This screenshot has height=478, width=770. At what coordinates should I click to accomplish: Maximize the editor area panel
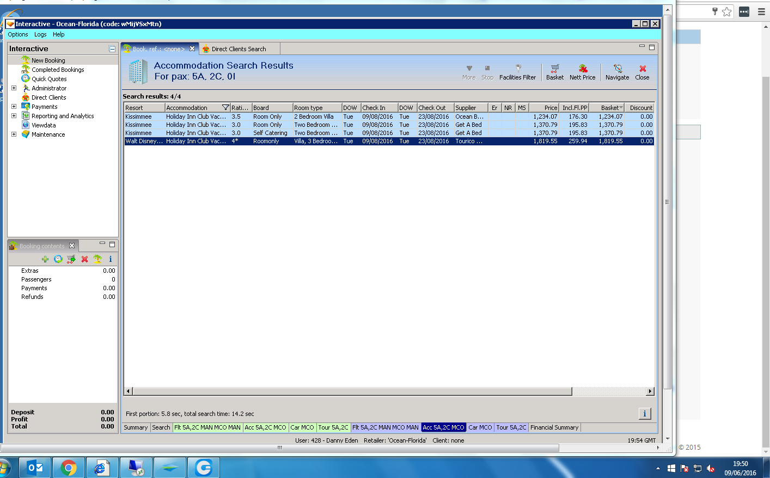[x=652, y=47]
